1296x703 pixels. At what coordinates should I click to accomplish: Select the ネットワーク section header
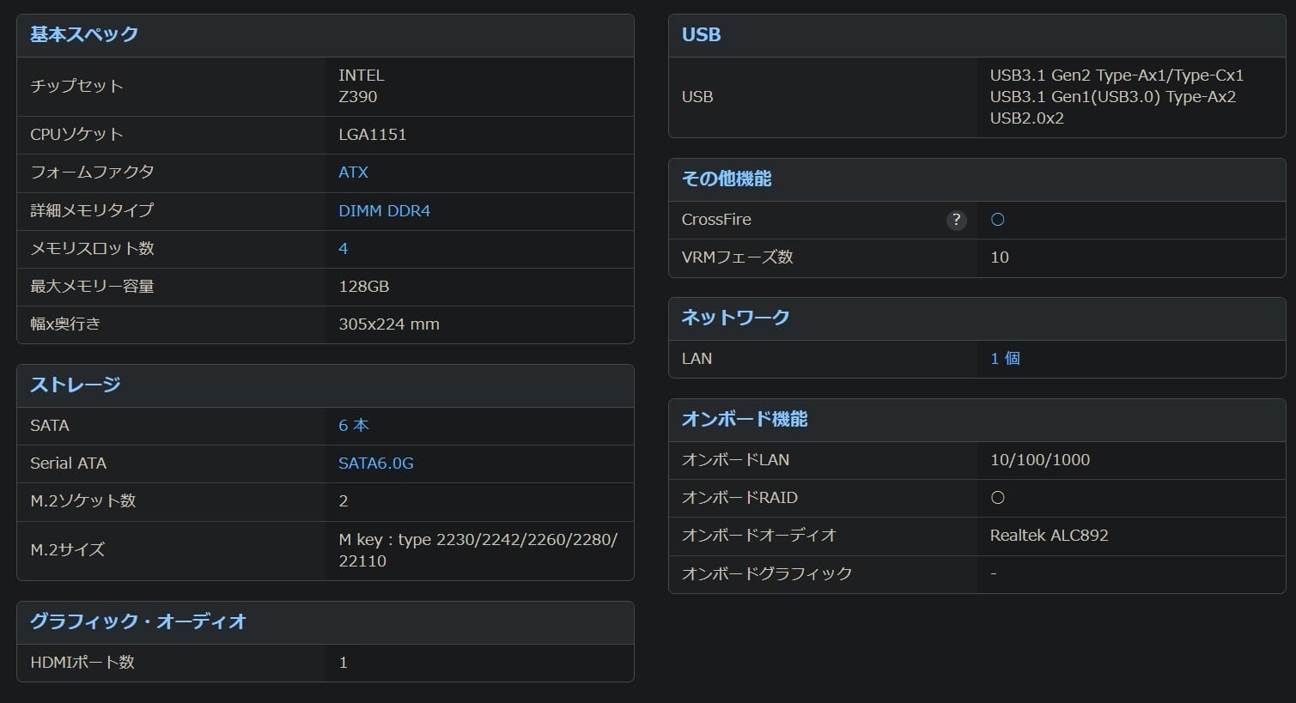pyautogui.click(x=735, y=317)
